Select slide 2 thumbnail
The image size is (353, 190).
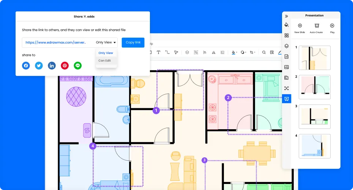coord(314,87)
